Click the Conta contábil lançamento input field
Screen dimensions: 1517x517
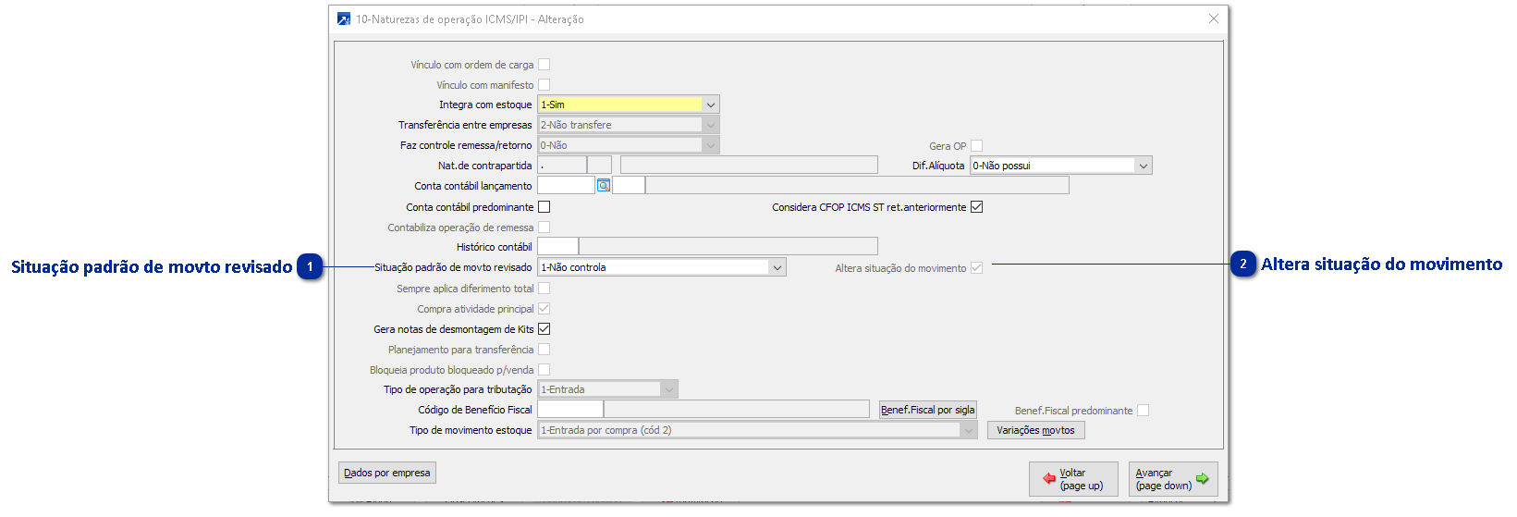[x=566, y=186]
